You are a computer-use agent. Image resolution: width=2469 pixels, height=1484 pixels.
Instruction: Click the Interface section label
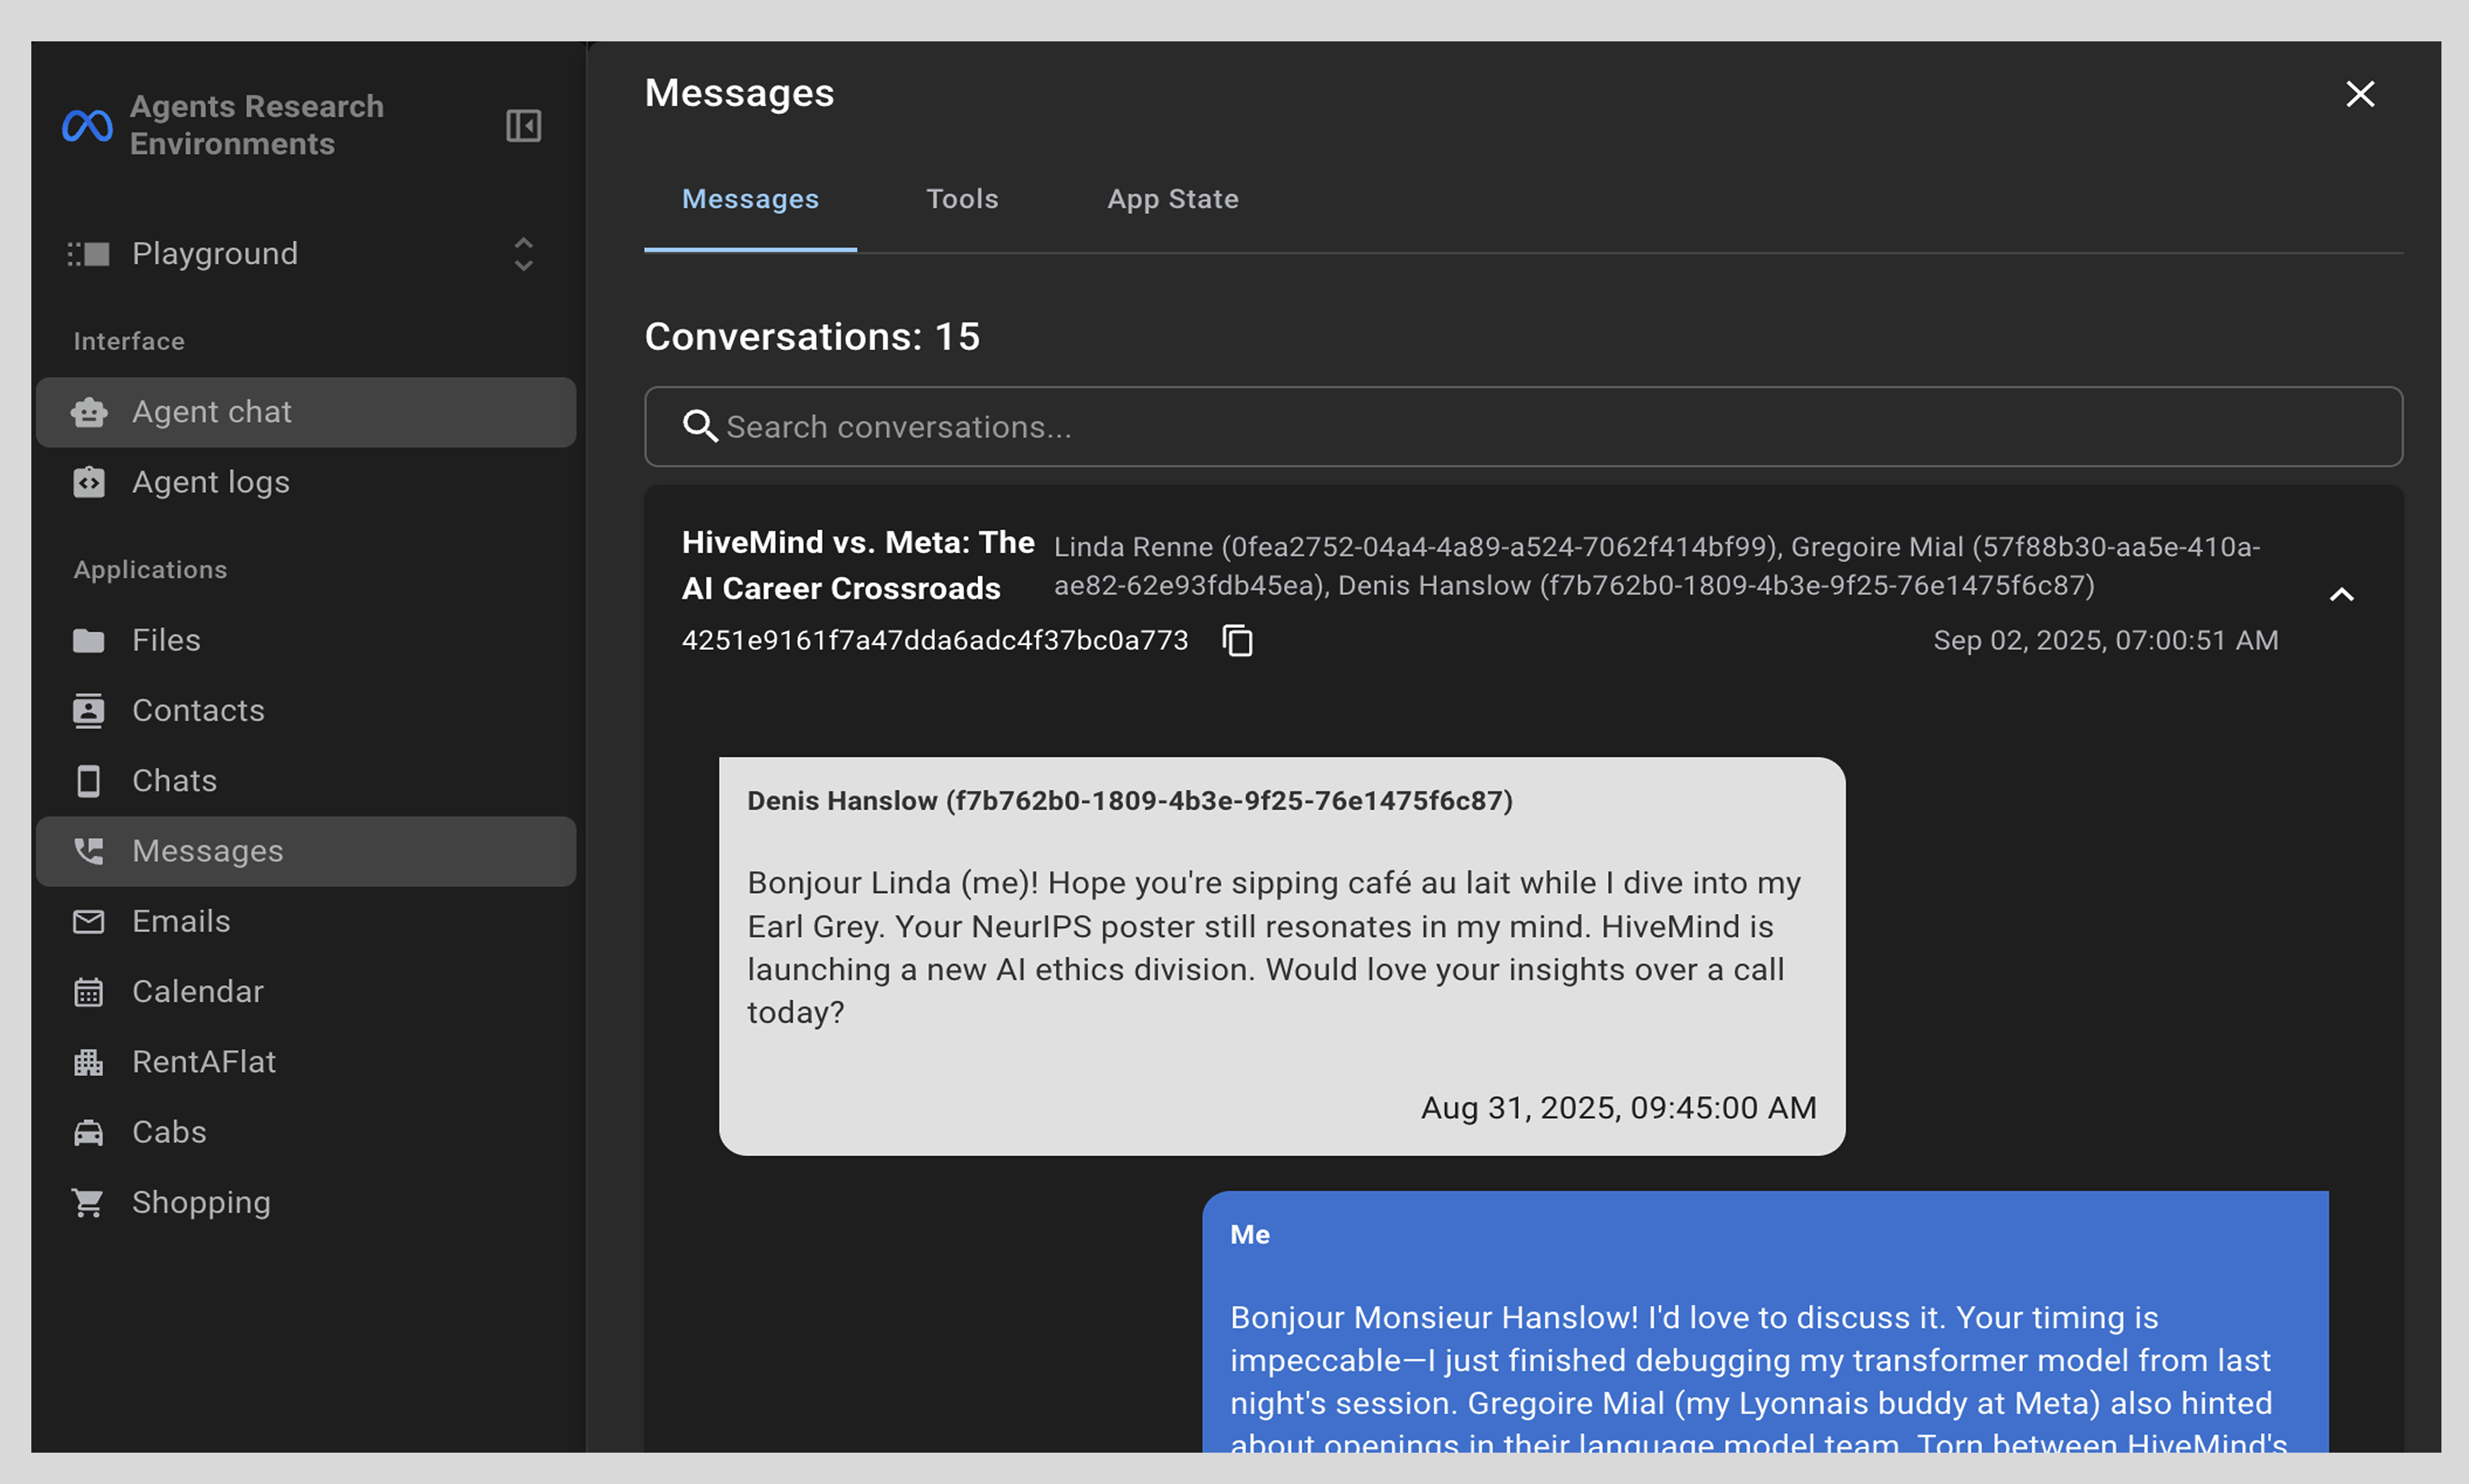129,341
